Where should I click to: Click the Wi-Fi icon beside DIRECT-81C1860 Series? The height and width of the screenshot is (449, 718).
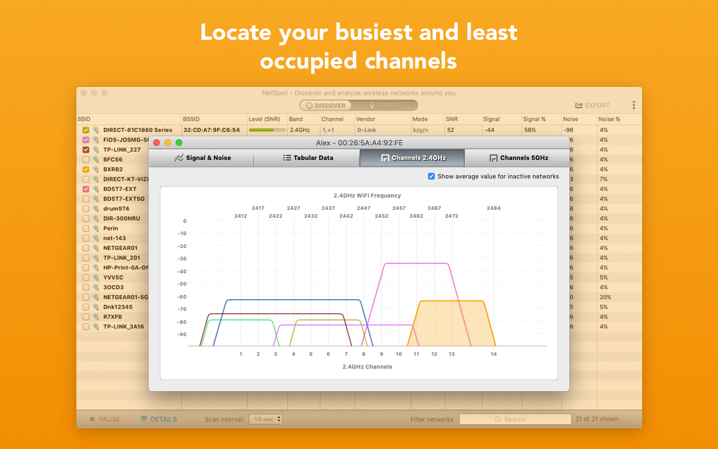point(96,130)
